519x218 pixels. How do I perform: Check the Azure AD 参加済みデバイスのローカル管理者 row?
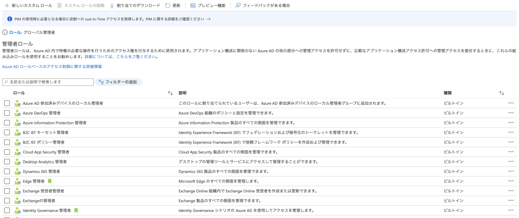7,103
